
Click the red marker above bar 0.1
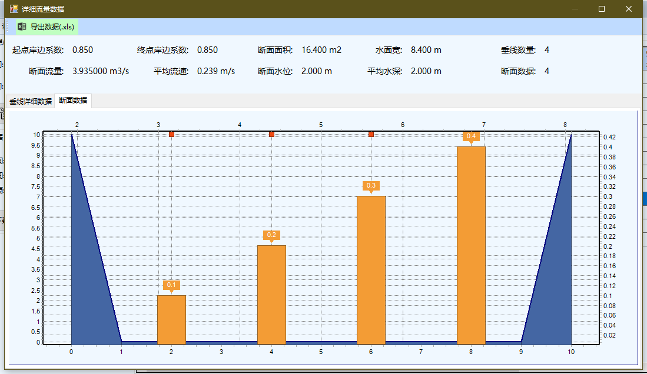click(172, 134)
